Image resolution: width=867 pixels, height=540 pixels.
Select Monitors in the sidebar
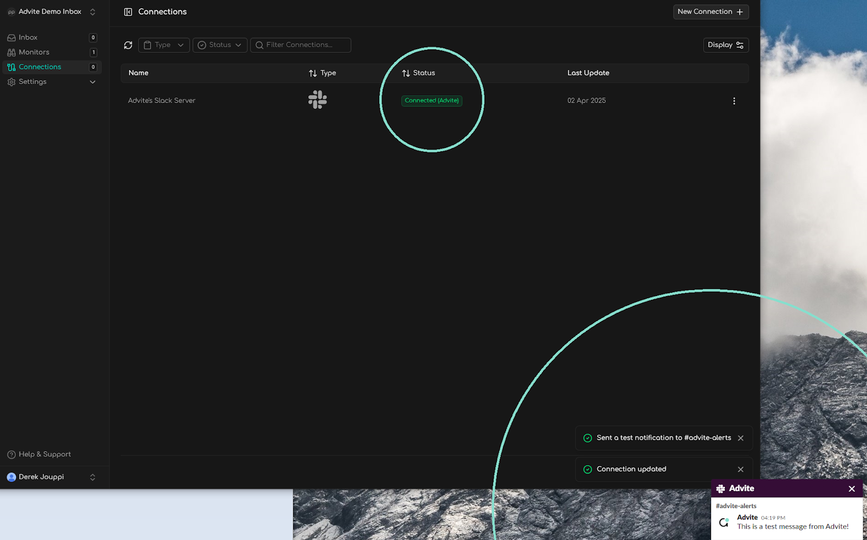tap(35, 52)
